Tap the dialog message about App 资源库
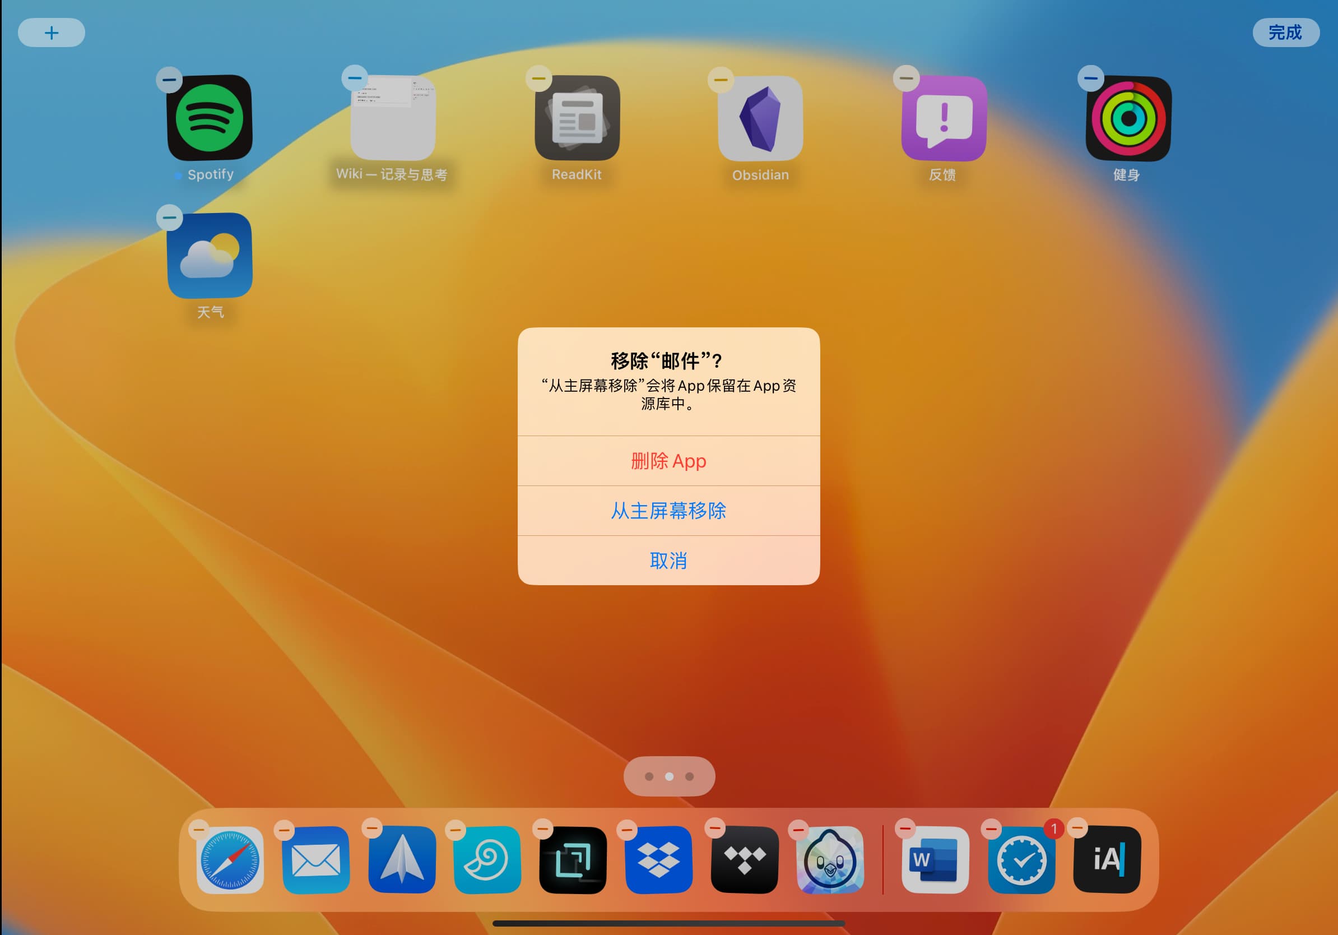Image resolution: width=1338 pixels, height=935 pixels. click(x=668, y=395)
